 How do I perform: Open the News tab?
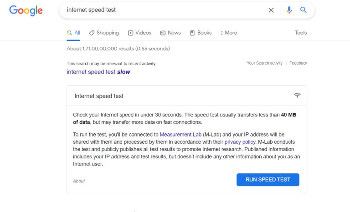click(x=170, y=33)
